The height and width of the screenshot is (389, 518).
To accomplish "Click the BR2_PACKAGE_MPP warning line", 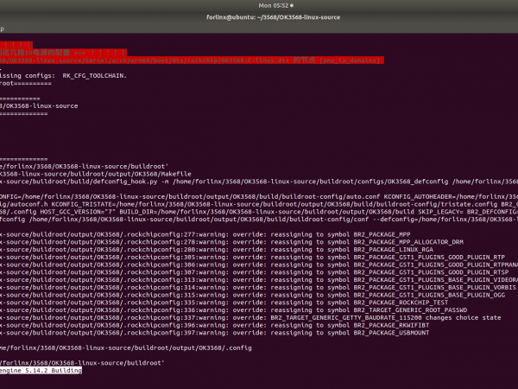I will (x=259, y=234).
